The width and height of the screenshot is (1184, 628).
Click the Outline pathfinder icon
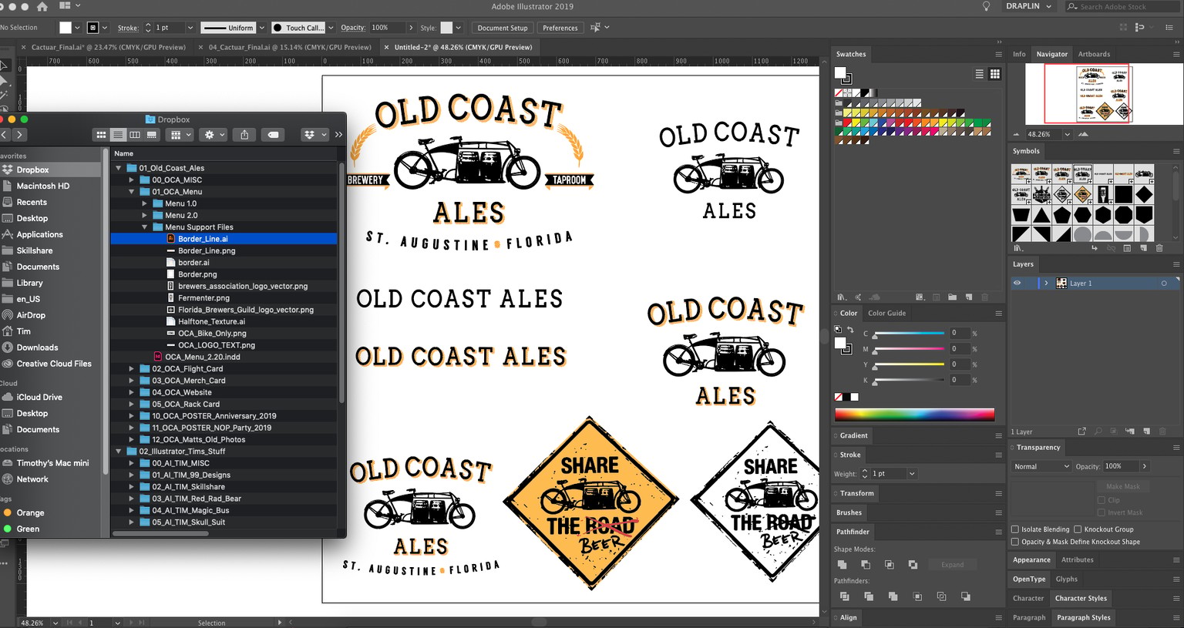coord(941,596)
